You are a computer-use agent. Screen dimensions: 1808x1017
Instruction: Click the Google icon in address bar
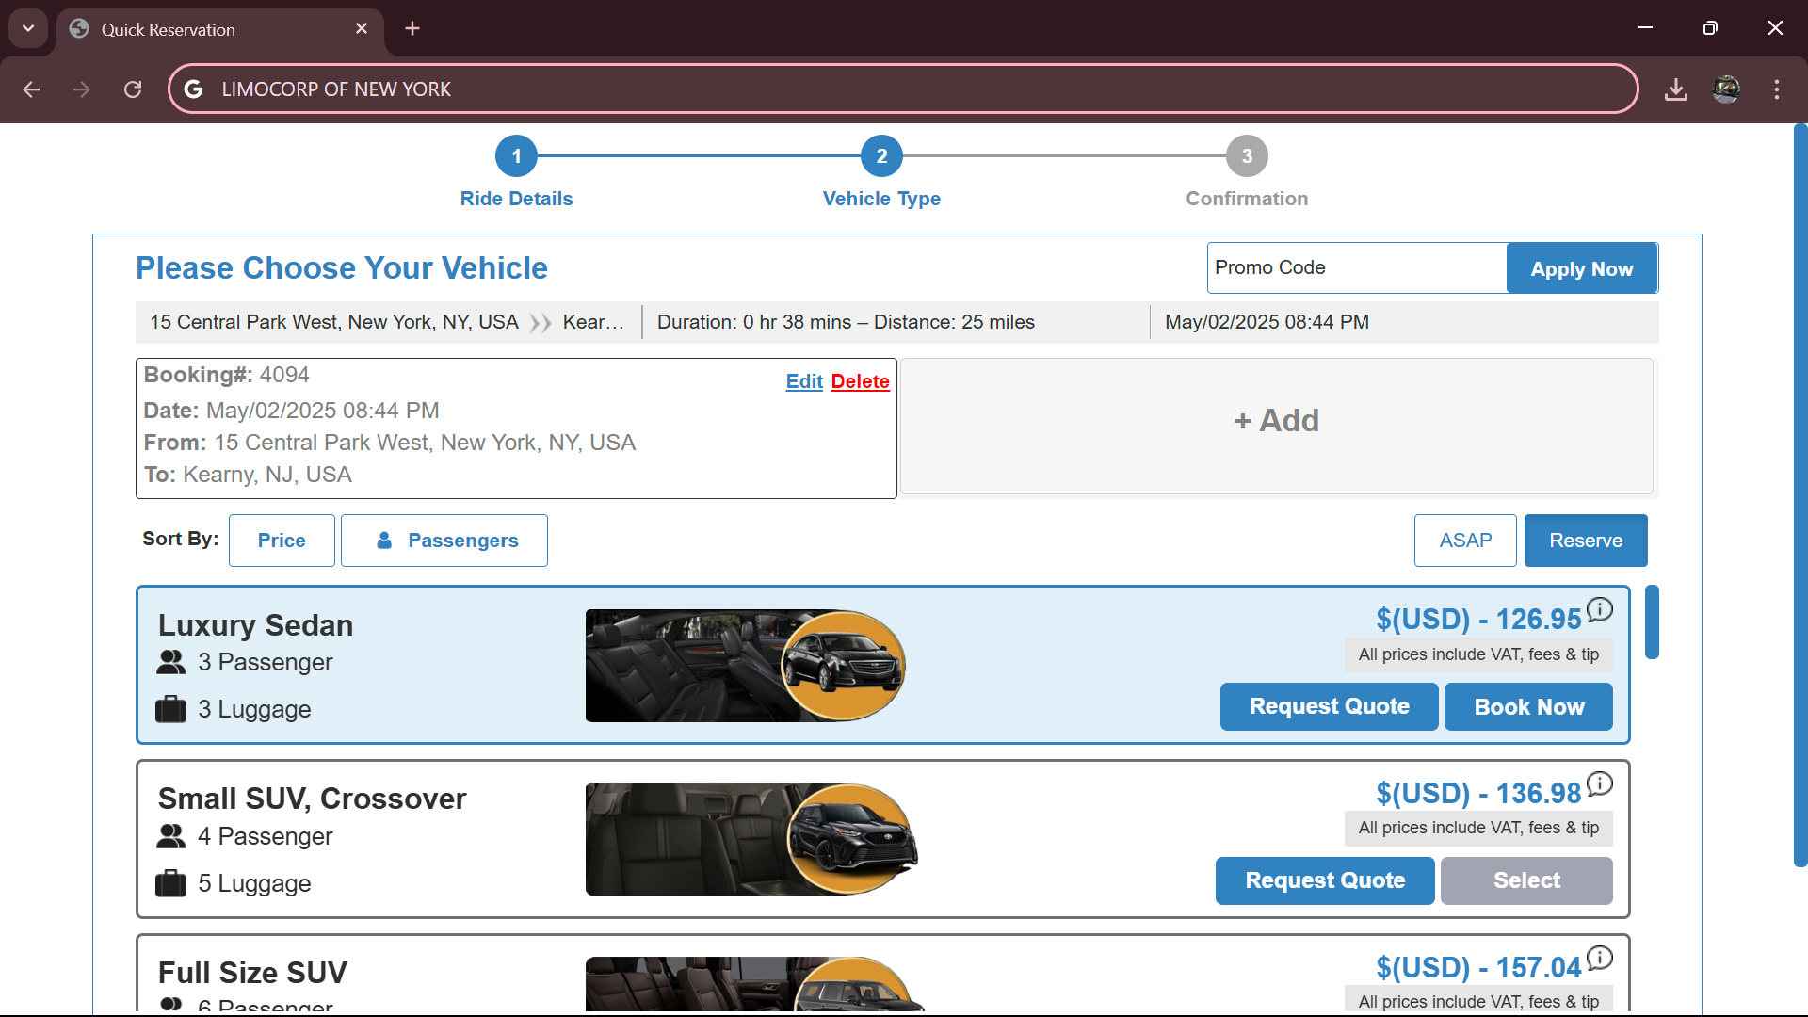tap(194, 89)
